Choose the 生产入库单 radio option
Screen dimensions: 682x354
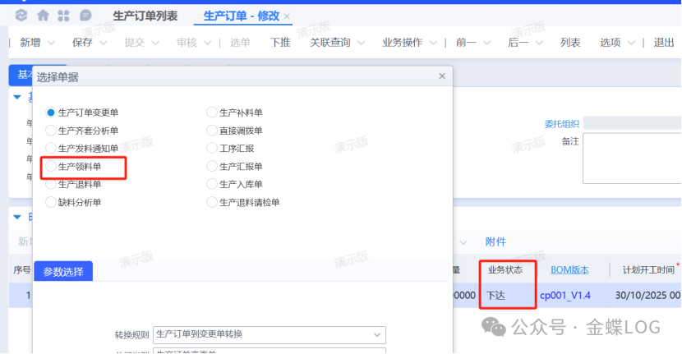(213, 184)
